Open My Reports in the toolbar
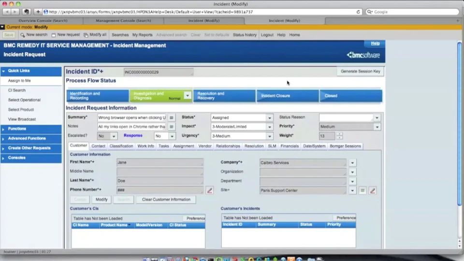 [x=142, y=35]
